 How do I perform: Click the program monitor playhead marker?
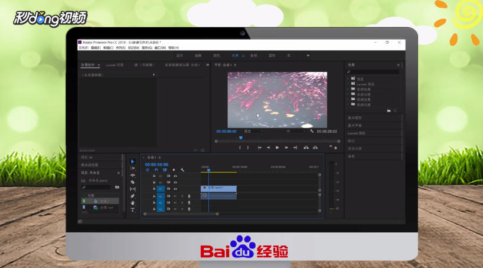pyautogui.click(x=241, y=138)
